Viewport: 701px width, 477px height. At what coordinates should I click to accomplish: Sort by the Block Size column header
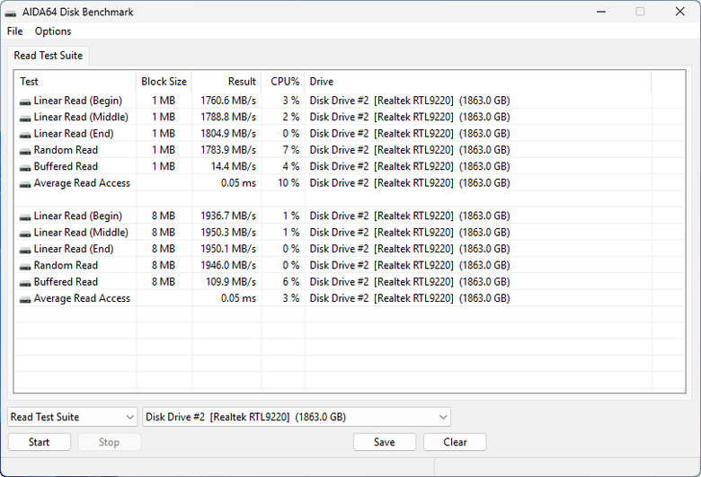coord(164,82)
